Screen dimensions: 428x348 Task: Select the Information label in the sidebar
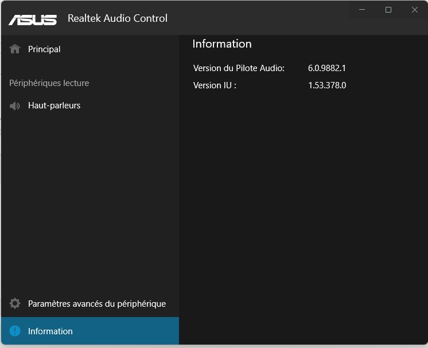[x=50, y=331]
